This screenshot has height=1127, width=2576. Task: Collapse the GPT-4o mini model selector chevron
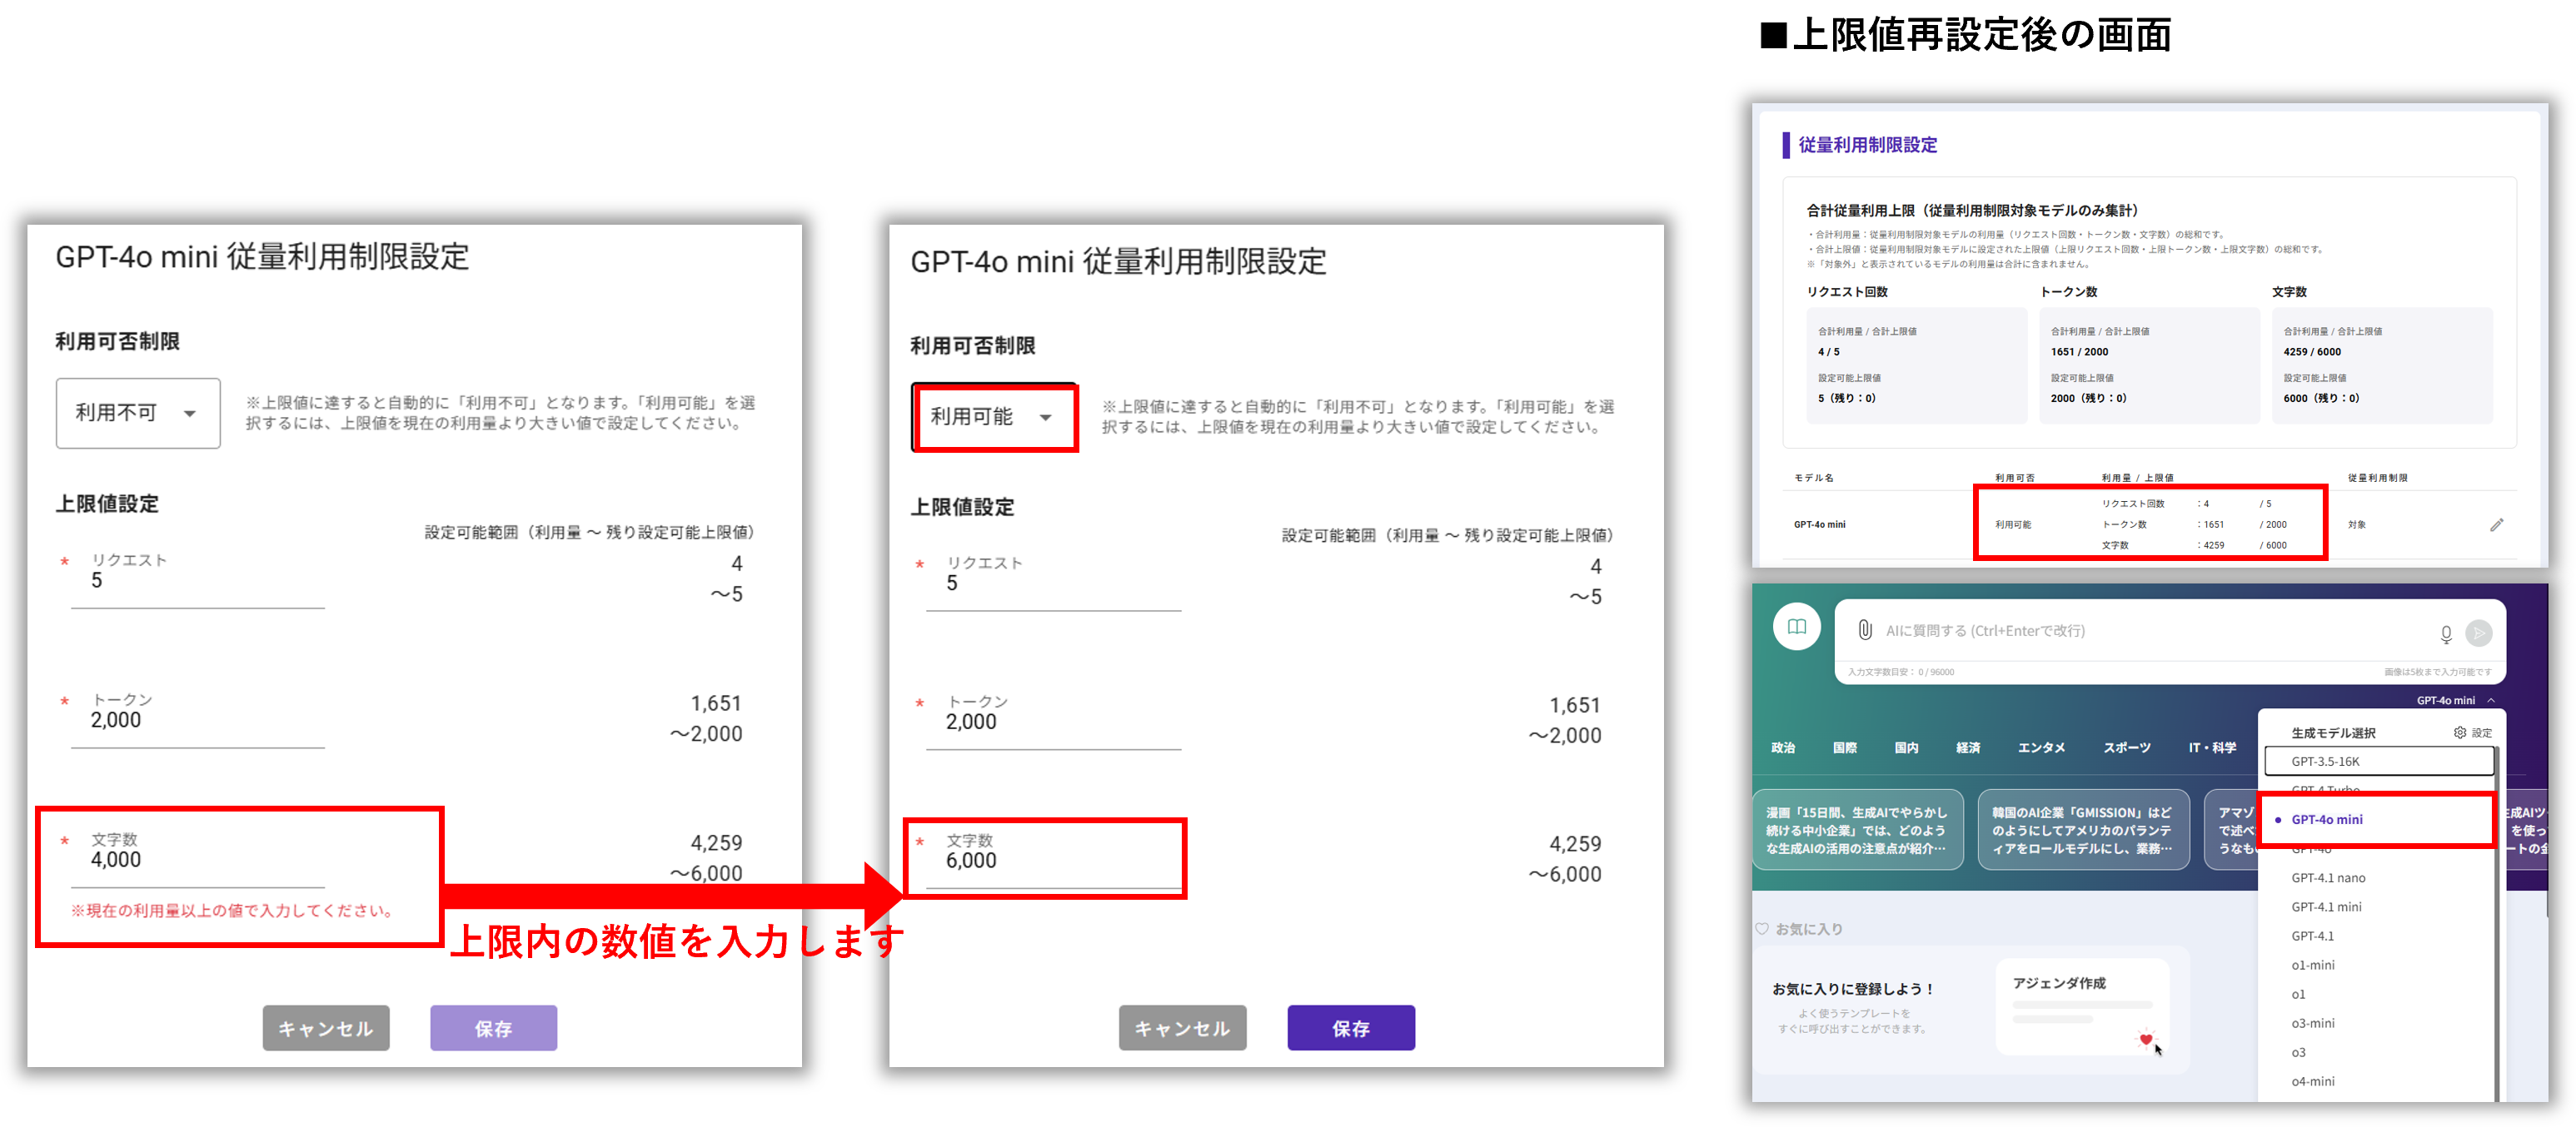(2491, 700)
